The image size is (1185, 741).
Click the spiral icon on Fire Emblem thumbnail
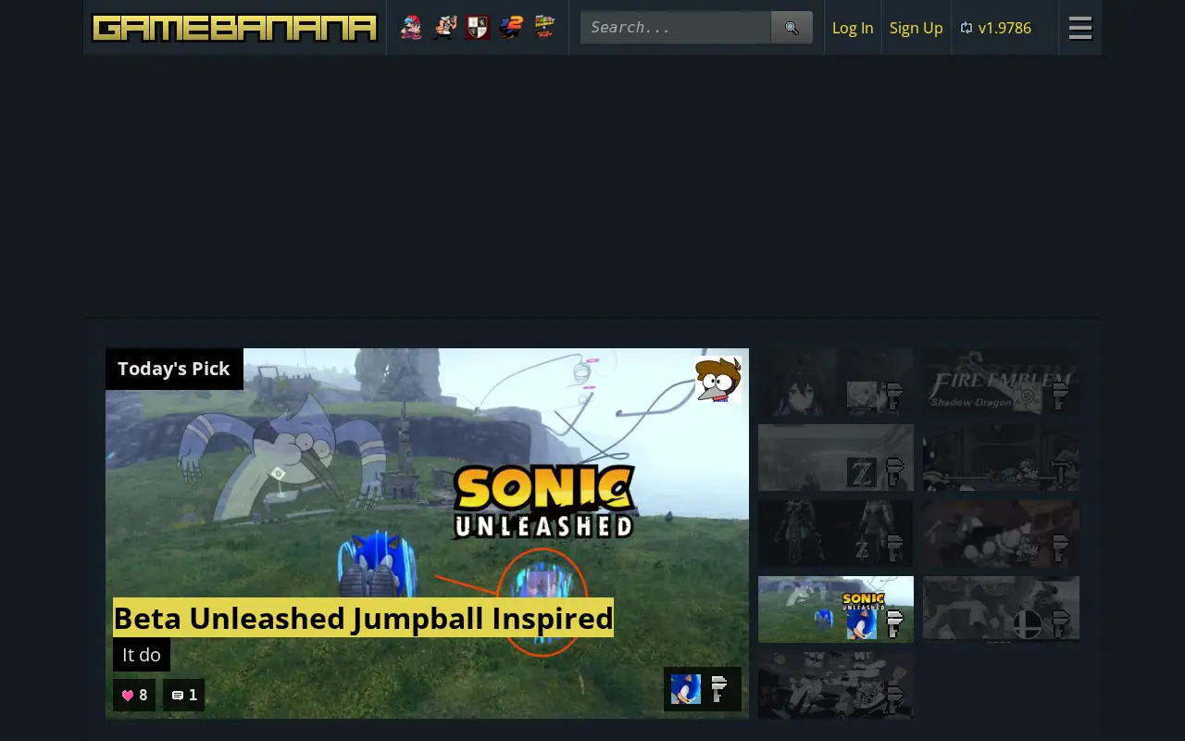(1026, 396)
